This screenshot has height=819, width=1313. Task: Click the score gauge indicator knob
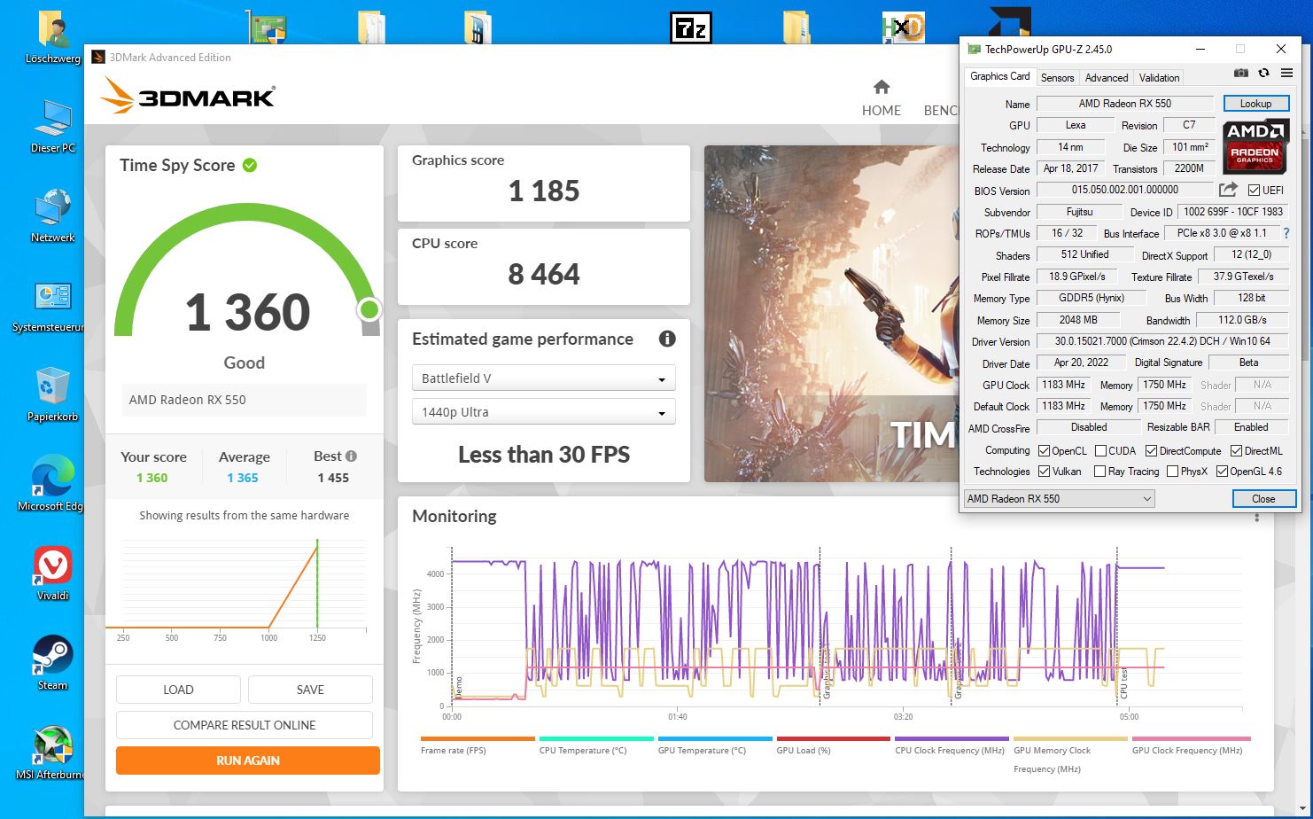coord(369,309)
